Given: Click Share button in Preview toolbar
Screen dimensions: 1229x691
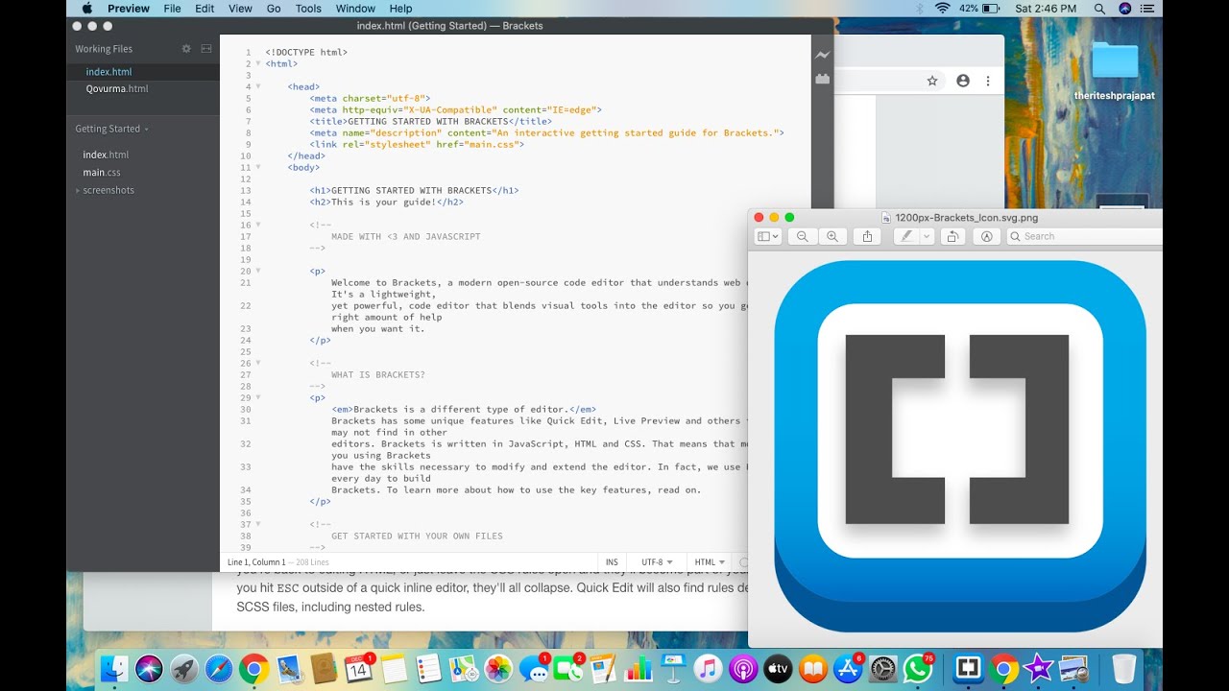Looking at the screenshot, I should (x=867, y=236).
